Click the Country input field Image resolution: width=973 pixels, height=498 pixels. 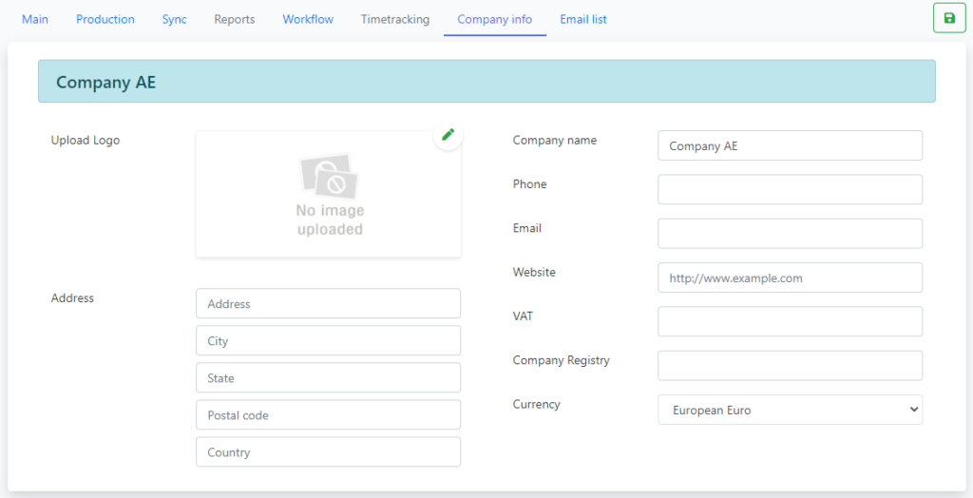point(328,452)
